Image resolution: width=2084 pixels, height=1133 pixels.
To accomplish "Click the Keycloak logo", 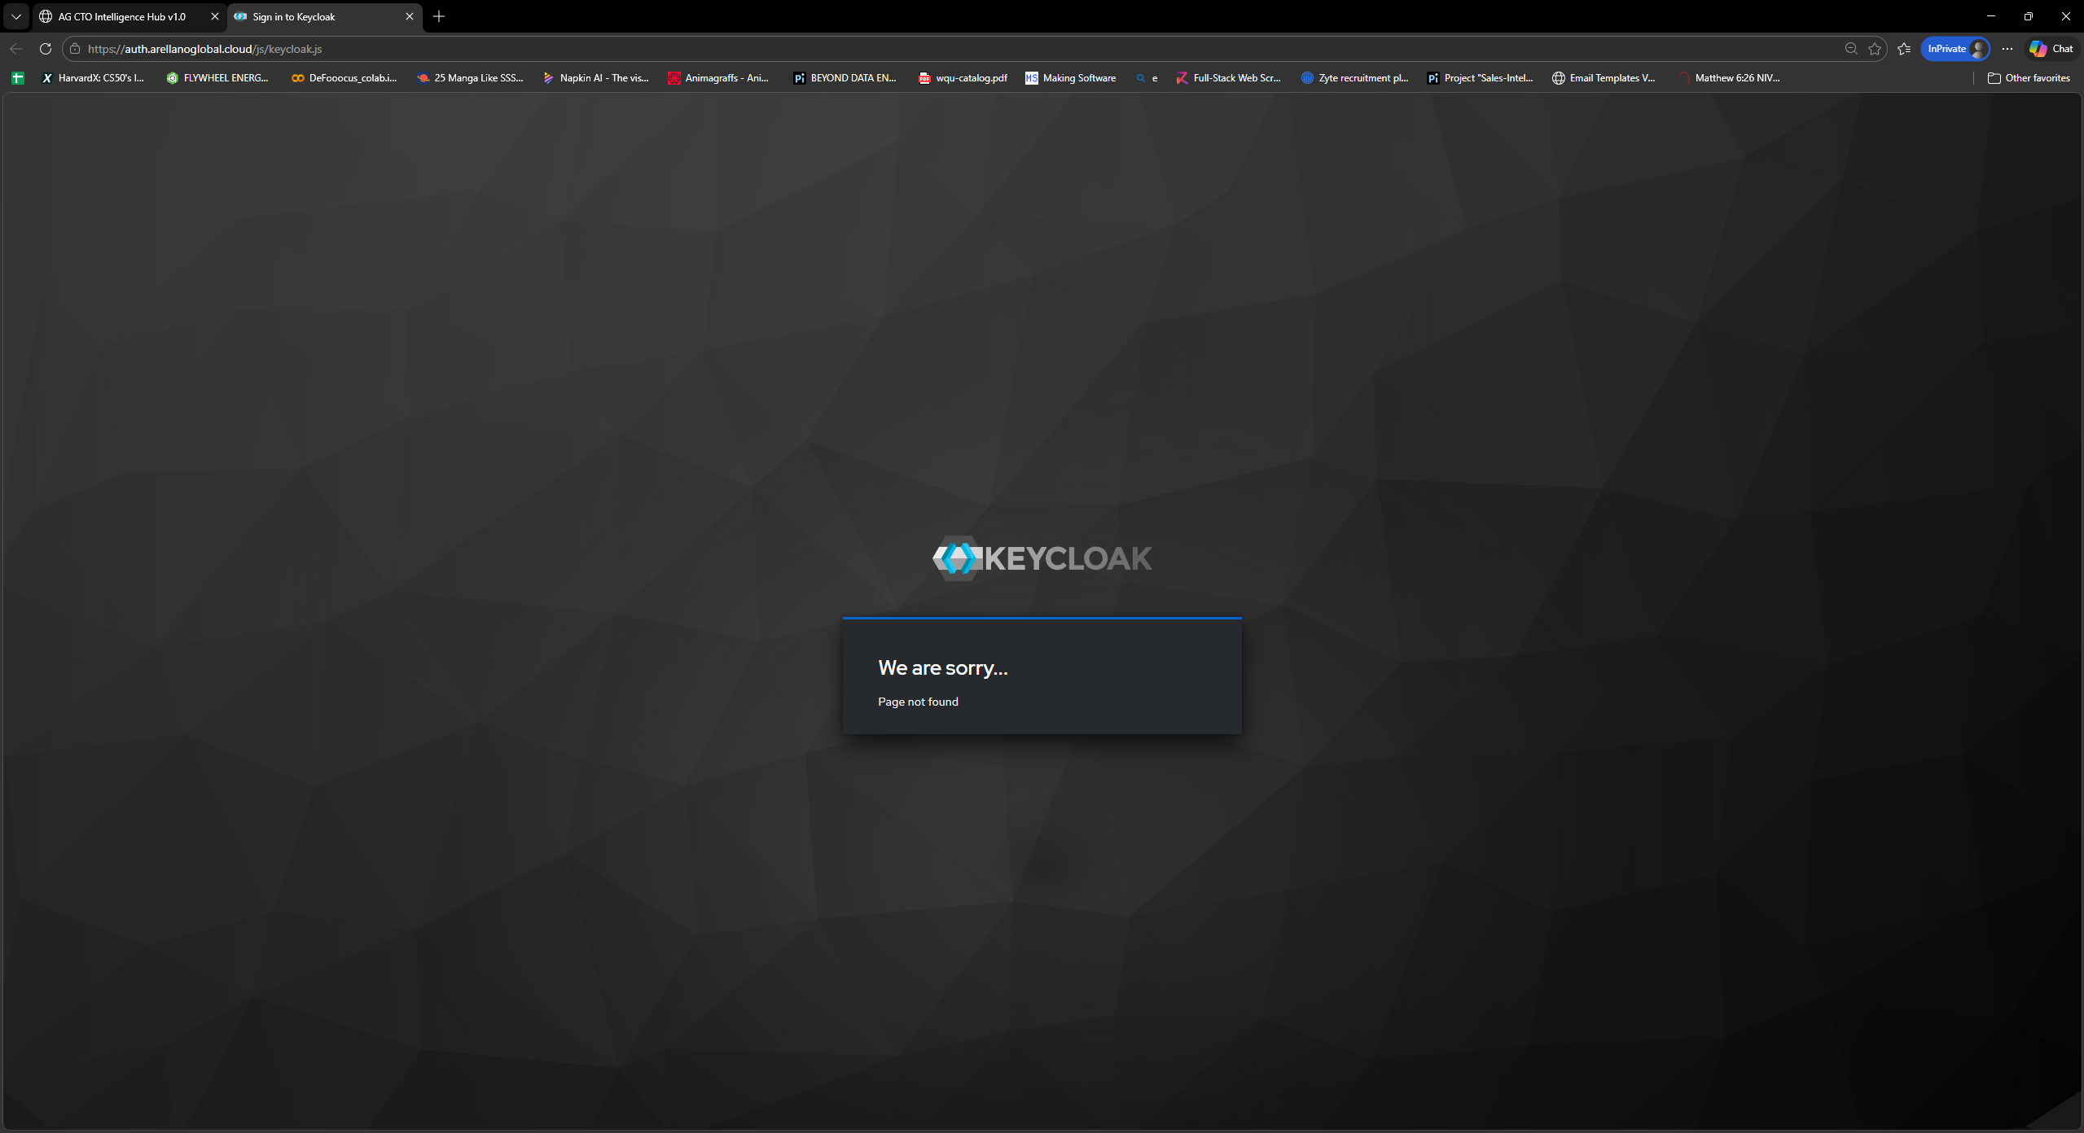I will pos(1042,558).
